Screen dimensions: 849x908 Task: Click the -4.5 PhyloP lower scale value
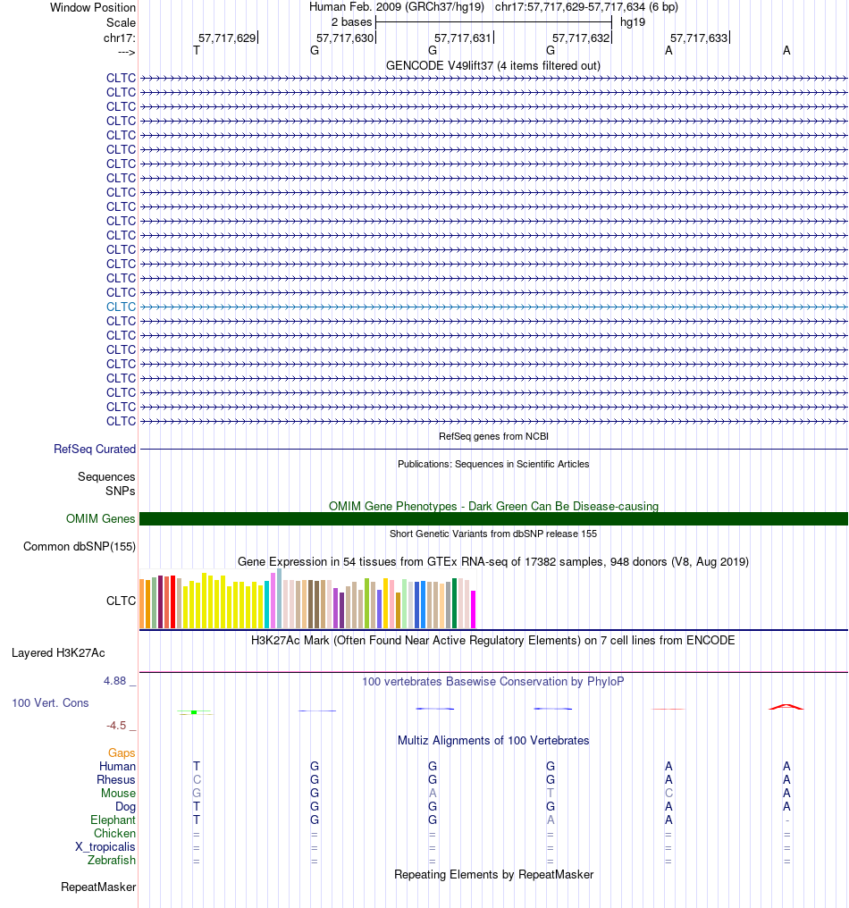tap(116, 726)
